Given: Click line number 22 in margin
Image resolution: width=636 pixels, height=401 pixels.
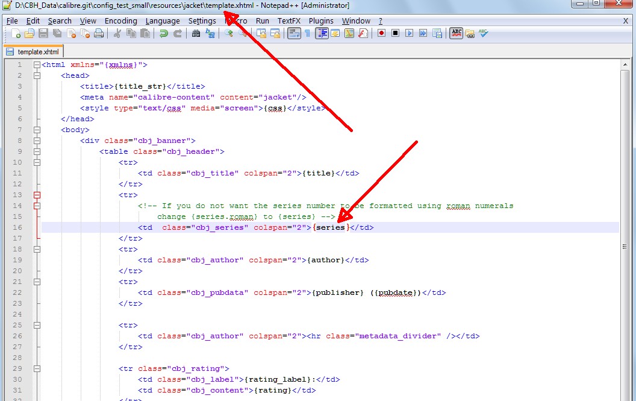Looking at the screenshot, I should coord(17,292).
